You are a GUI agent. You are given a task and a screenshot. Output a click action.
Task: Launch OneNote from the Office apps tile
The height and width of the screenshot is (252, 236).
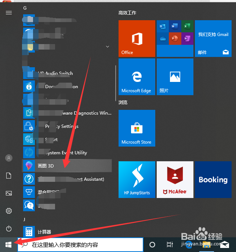(x=187, y=39)
